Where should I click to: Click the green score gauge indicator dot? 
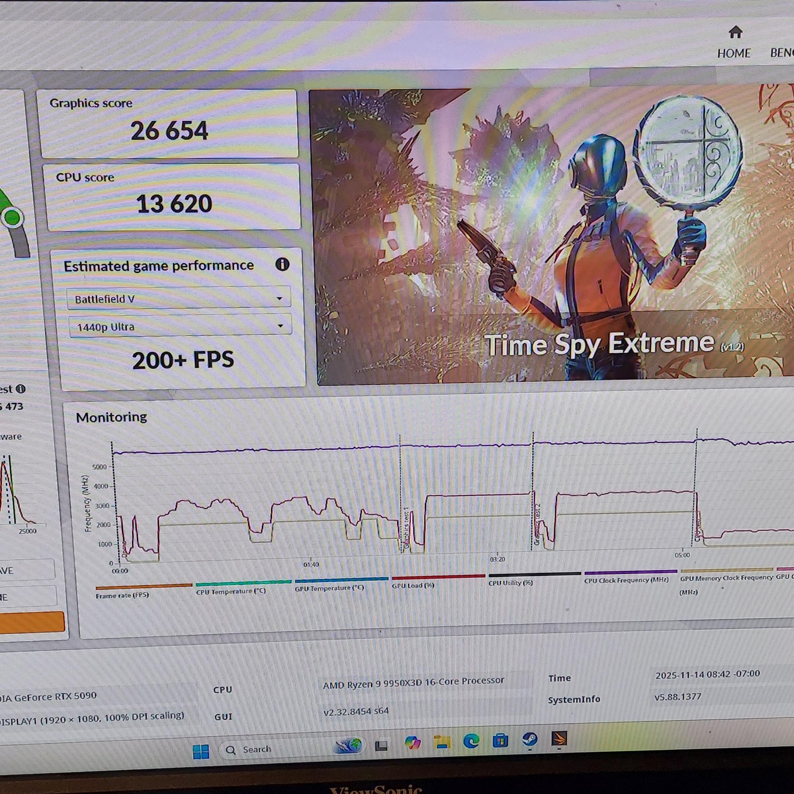click(12, 217)
